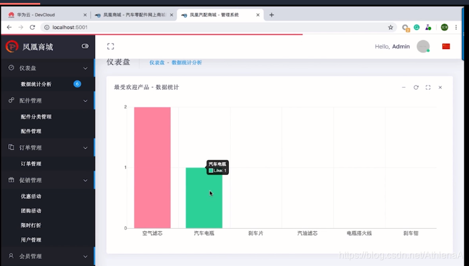This screenshot has height=266, width=469.
Task: Minimize the 最受欢迎产品 chart panel
Action: point(404,87)
